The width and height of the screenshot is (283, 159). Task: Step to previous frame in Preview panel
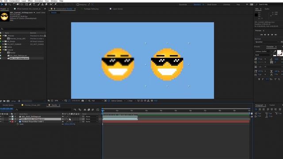pyautogui.click(x=265, y=34)
